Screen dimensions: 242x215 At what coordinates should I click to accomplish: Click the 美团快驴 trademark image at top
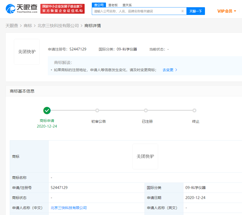click(x=26, y=52)
